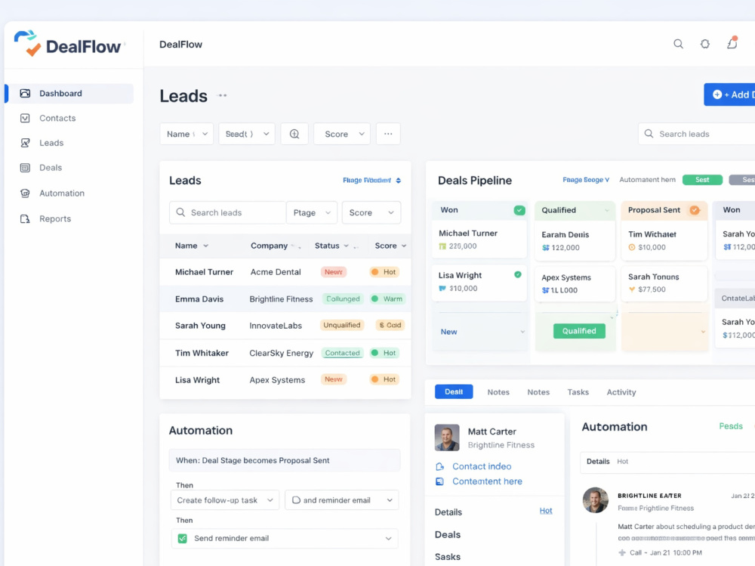Open the Contact indeo link
755x566 pixels.
point(482,467)
